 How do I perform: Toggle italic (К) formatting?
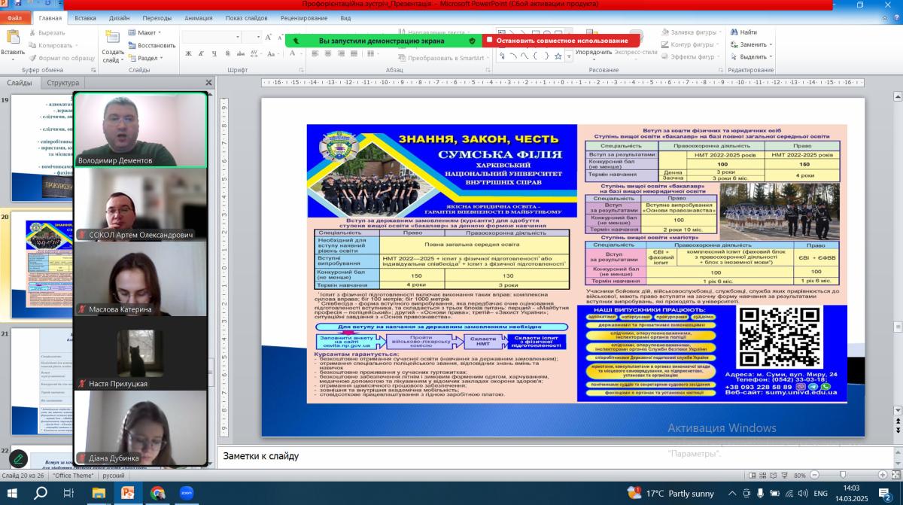pos(202,53)
